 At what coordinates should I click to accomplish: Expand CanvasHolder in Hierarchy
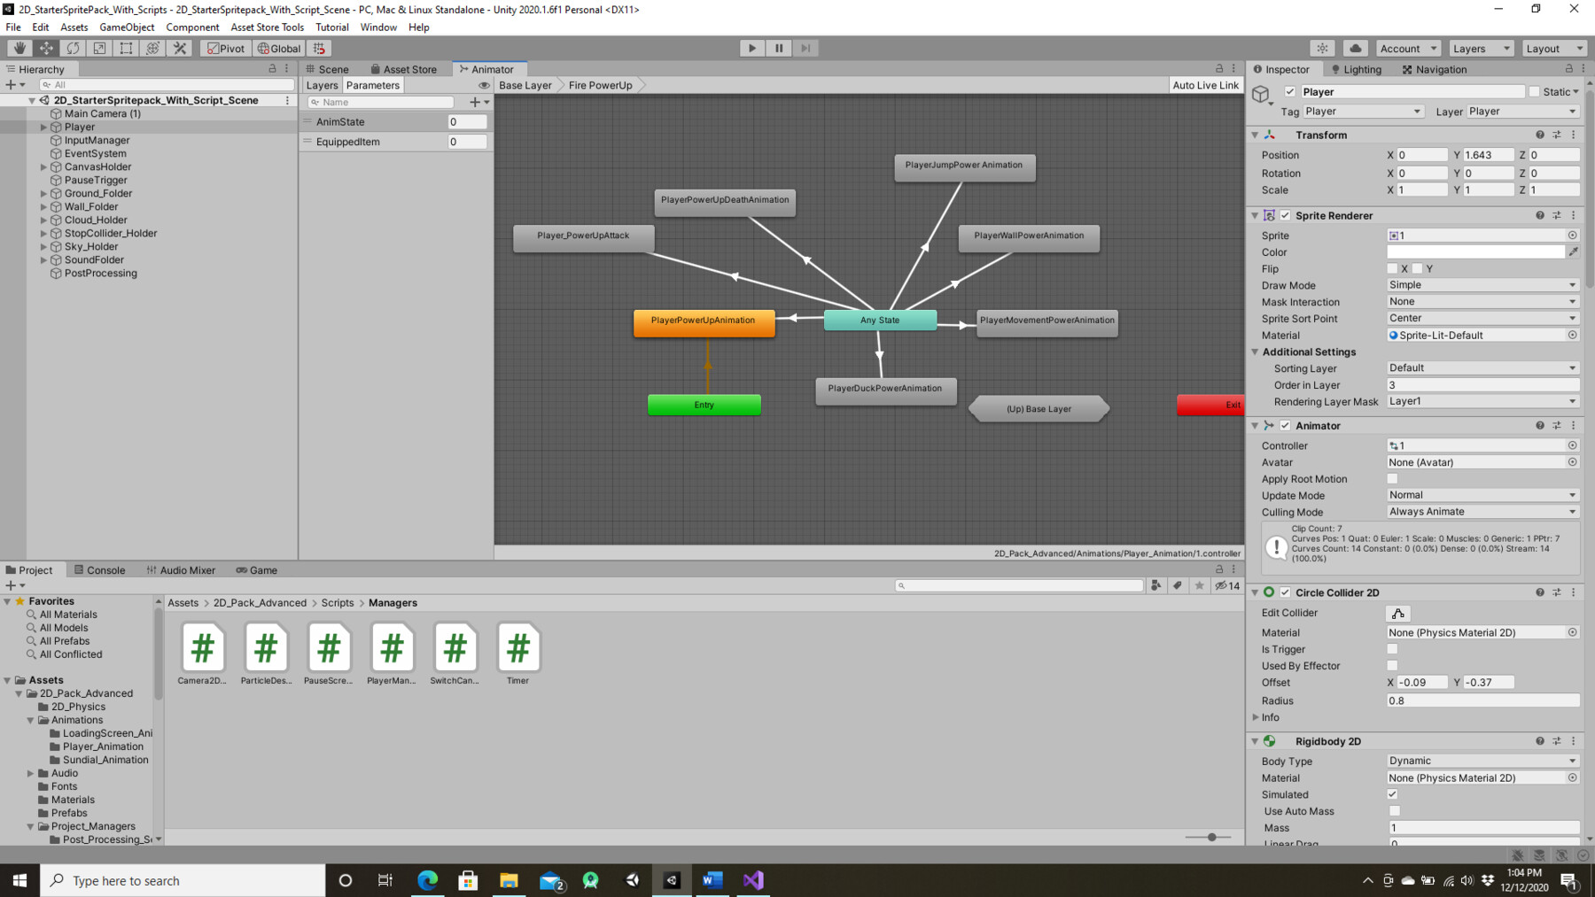[43, 167]
